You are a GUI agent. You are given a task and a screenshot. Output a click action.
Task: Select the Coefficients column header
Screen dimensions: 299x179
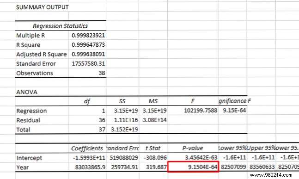[87, 148]
